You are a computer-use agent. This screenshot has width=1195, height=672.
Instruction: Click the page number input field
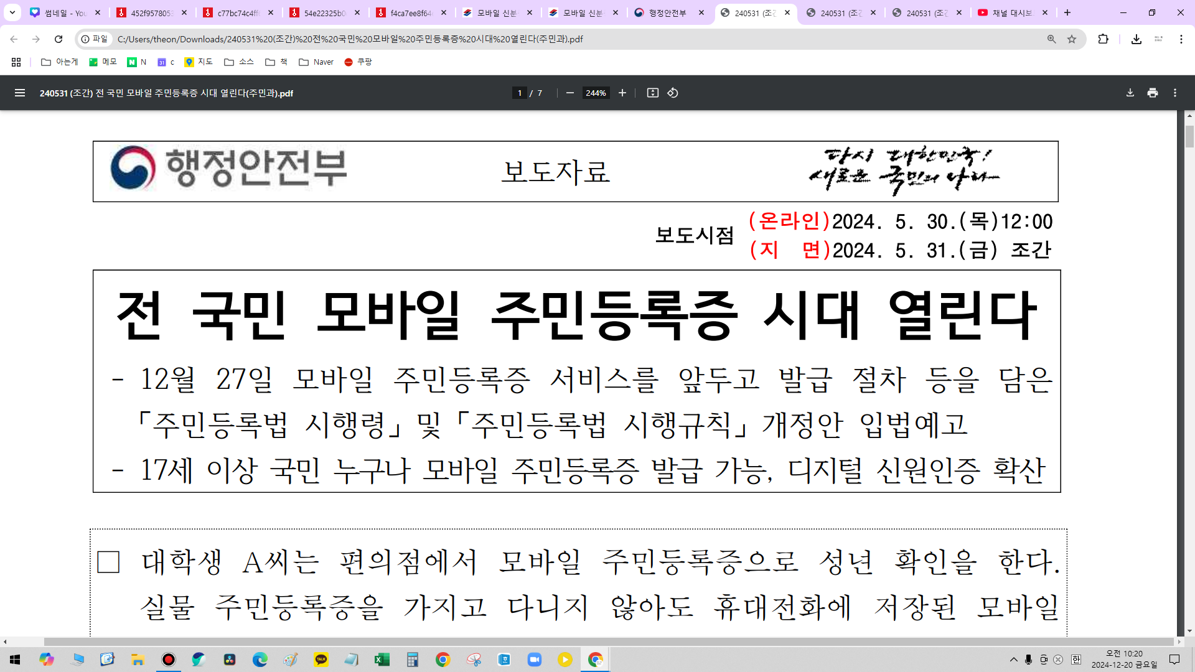pyautogui.click(x=520, y=93)
